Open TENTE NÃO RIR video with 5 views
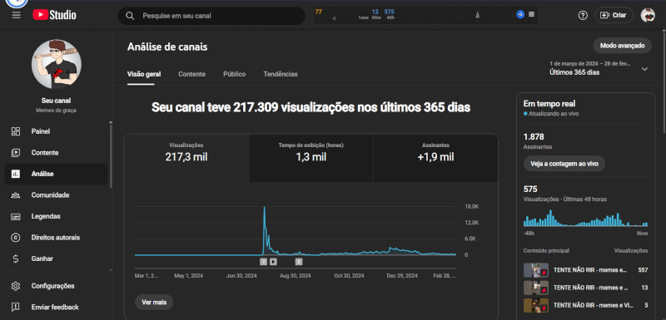Viewport: 666px width, 320px height. pyautogui.click(x=586, y=305)
